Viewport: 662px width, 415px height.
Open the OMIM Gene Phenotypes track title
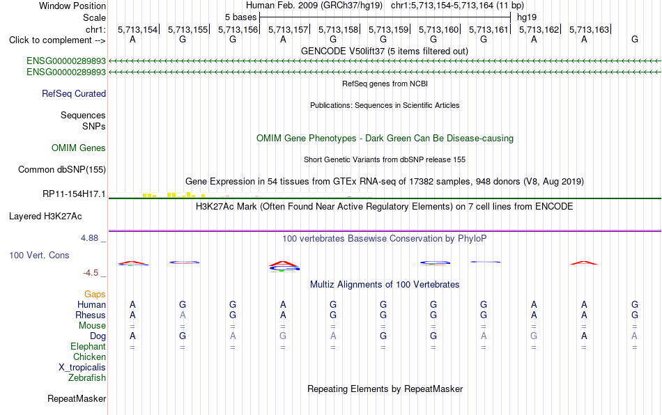(385, 139)
